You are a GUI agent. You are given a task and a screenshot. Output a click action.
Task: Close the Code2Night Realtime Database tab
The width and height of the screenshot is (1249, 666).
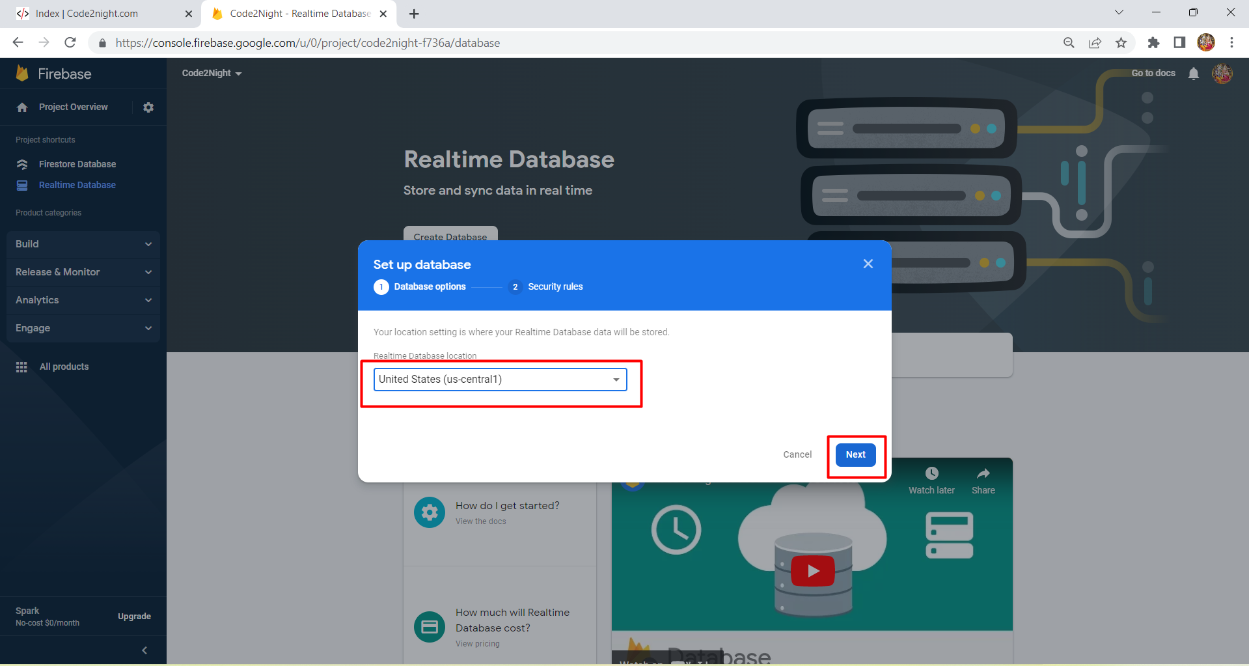point(383,14)
